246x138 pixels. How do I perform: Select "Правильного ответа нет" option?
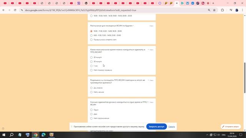(x=91, y=40)
